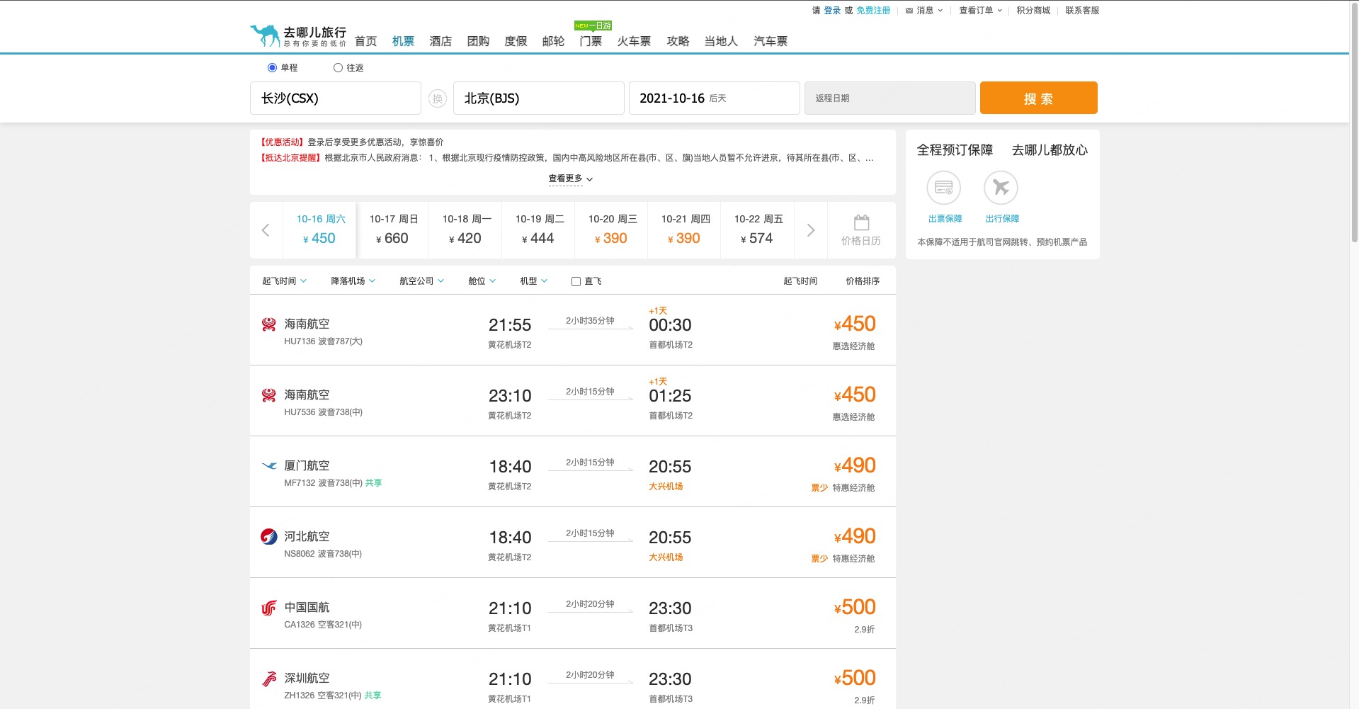Open aircraft type filter dropdown
Screen dimensions: 1359x709
[x=533, y=281]
